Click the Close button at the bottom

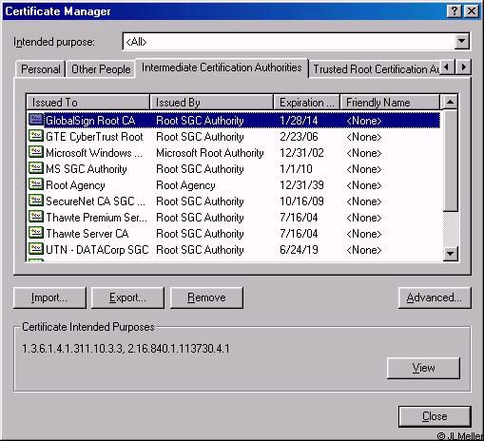435,416
